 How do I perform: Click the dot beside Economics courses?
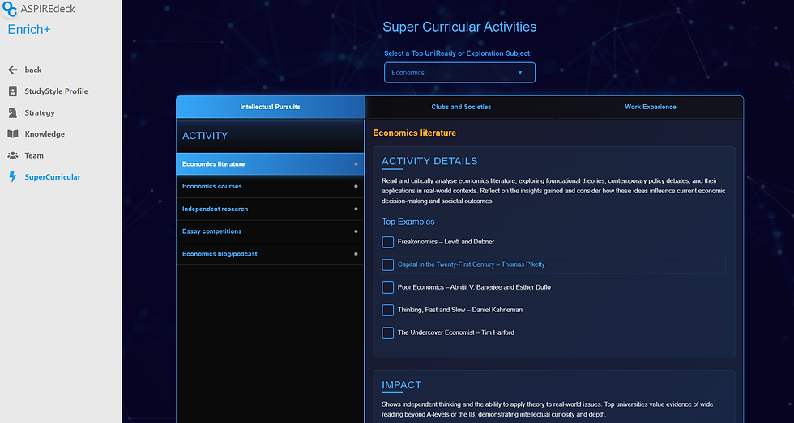356,187
